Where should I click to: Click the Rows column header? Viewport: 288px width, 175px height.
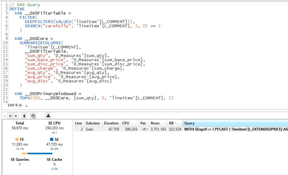[155, 123]
